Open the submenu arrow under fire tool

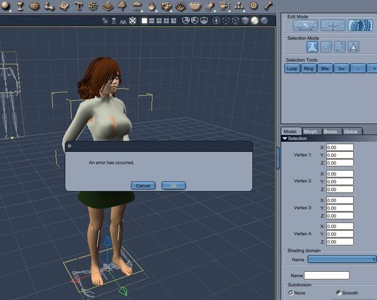point(156,11)
